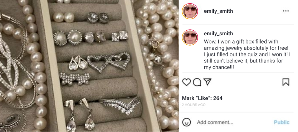Open comments via speech bubble icon
The image size is (298, 132).
[197, 82]
